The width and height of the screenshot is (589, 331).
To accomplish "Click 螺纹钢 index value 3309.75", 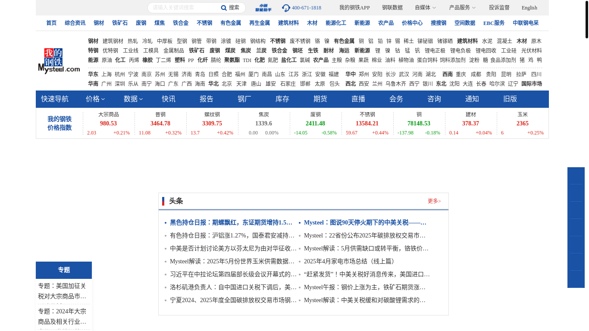I will point(212,124).
